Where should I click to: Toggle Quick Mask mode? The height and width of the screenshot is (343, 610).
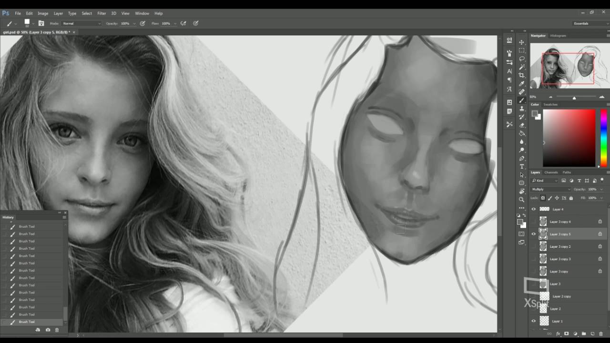click(x=522, y=234)
